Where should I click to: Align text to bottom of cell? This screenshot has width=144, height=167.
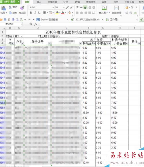(x=85, y=7)
